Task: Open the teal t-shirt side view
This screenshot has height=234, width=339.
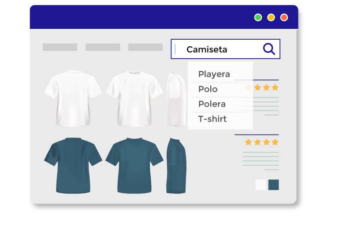Action: tap(176, 166)
